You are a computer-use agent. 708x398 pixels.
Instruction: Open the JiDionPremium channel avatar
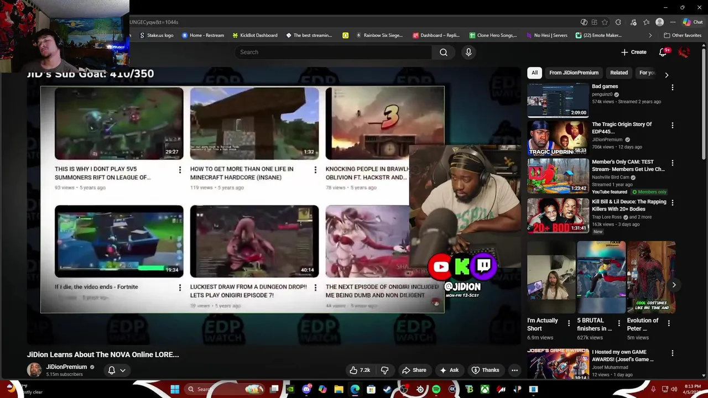(34, 370)
